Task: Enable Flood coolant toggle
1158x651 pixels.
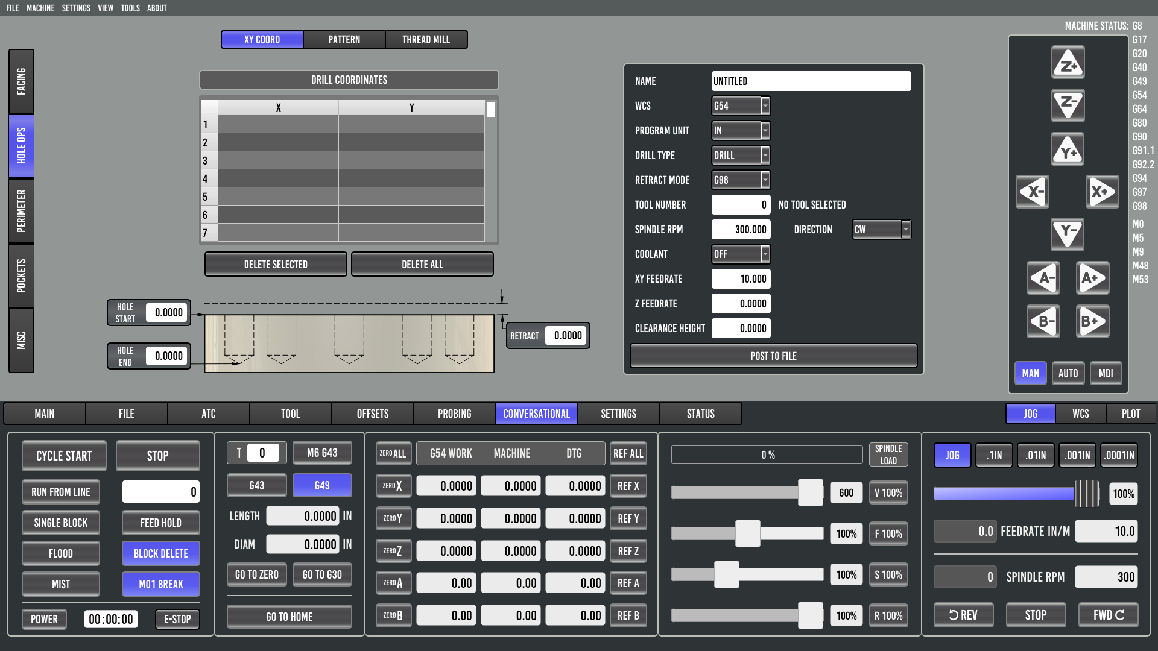Action: point(60,553)
